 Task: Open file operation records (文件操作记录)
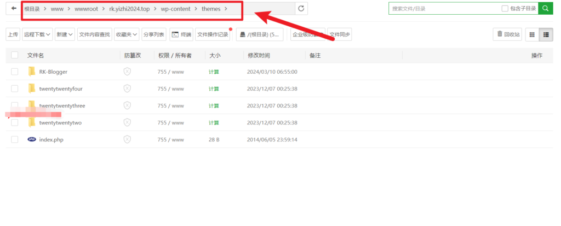click(x=213, y=34)
